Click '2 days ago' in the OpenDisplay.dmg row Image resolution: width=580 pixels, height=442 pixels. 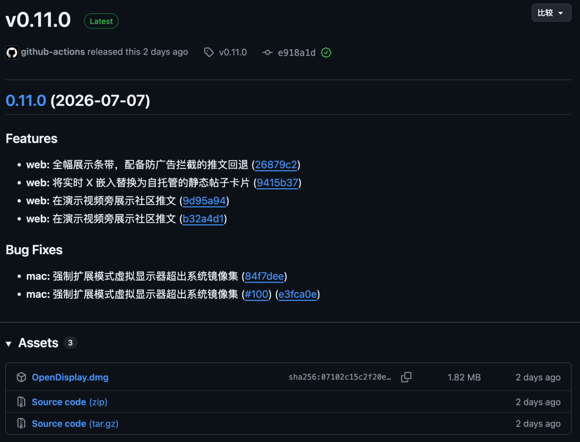tap(538, 377)
